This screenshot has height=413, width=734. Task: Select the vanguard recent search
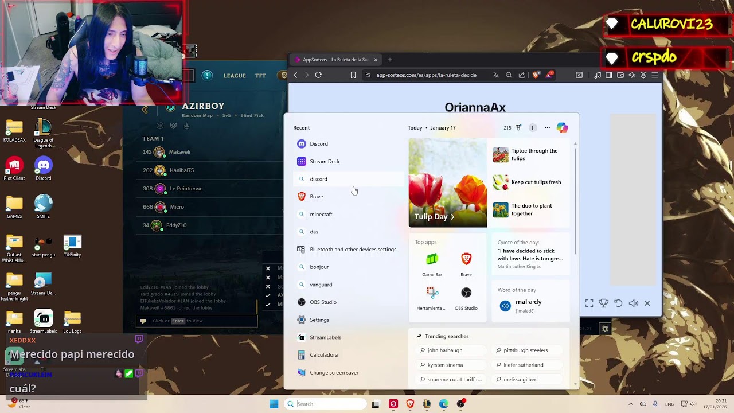tap(348, 285)
